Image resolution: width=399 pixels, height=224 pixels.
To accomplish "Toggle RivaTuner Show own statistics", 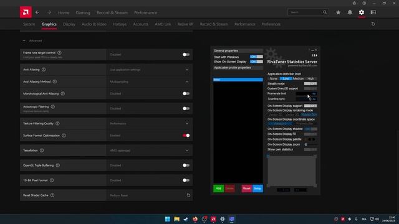I will 310,149.
